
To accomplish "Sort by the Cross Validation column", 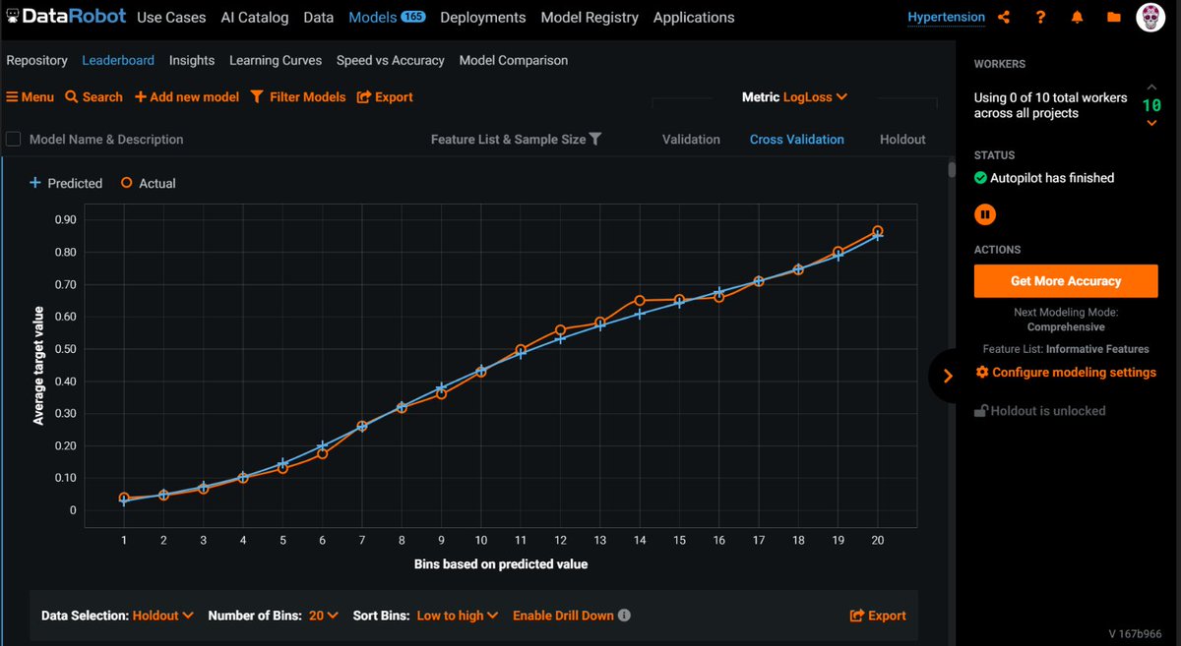I will (797, 140).
